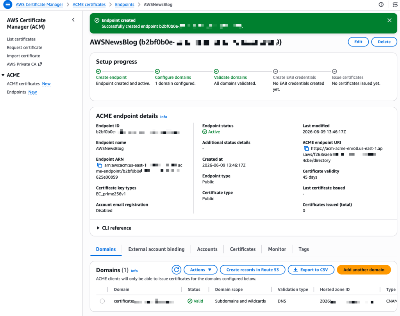
Task: Open the Monitor tab
Action: (x=277, y=249)
